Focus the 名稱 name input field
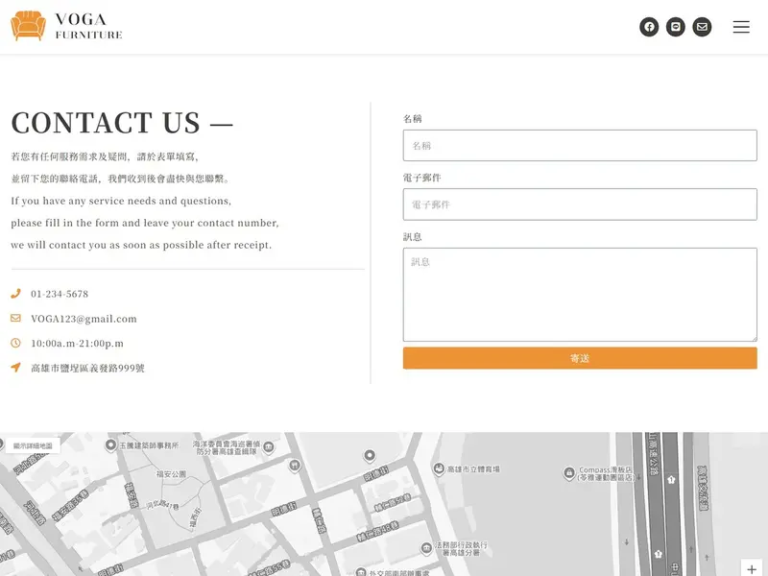 pyautogui.click(x=580, y=146)
